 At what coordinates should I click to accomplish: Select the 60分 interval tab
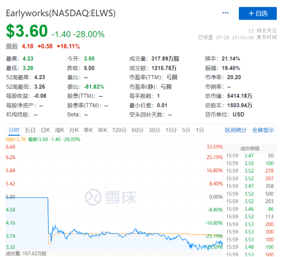click(x=137, y=130)
